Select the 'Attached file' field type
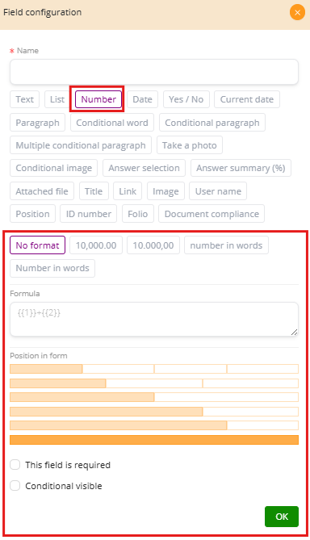Image resolution: width=310 pixels, height=540 pixels. pyautogui.click(x=42, y=191)
